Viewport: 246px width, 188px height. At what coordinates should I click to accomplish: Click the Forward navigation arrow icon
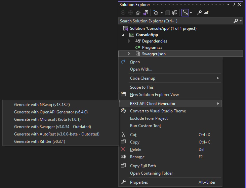tap(130, 13)
